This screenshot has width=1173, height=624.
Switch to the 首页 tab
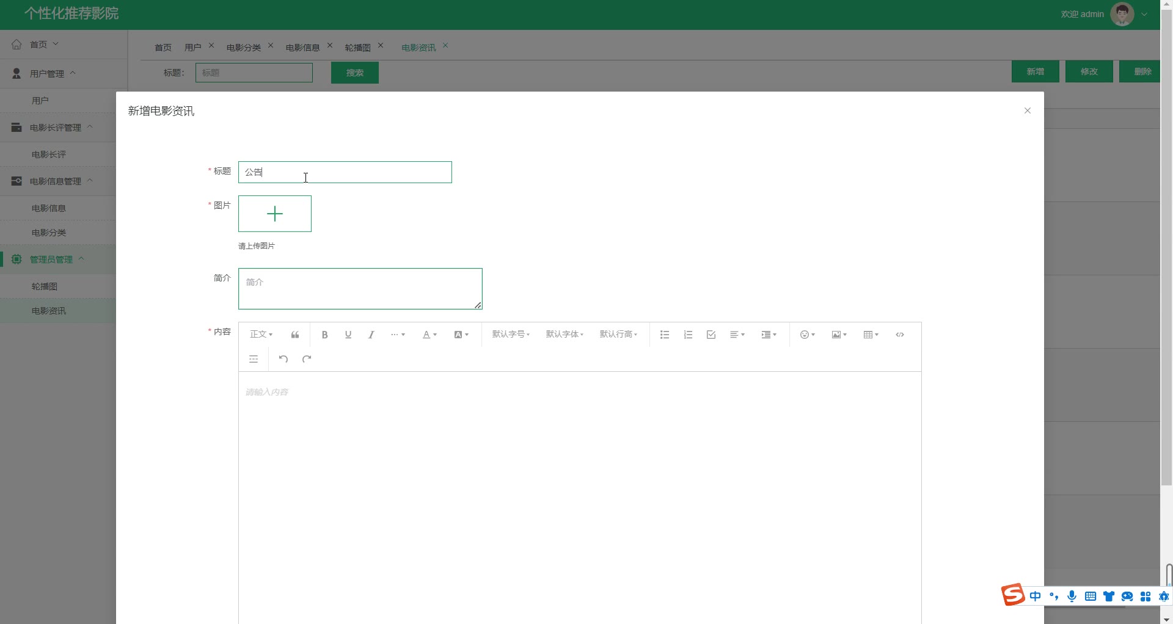[x=163, y=47]
